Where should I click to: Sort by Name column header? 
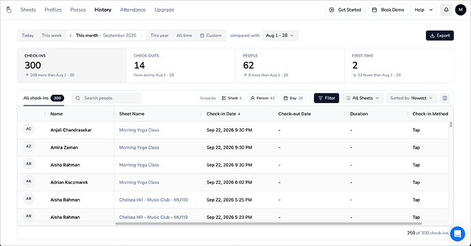point(57,114)
